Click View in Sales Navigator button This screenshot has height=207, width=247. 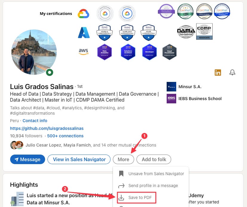(79, 159)
